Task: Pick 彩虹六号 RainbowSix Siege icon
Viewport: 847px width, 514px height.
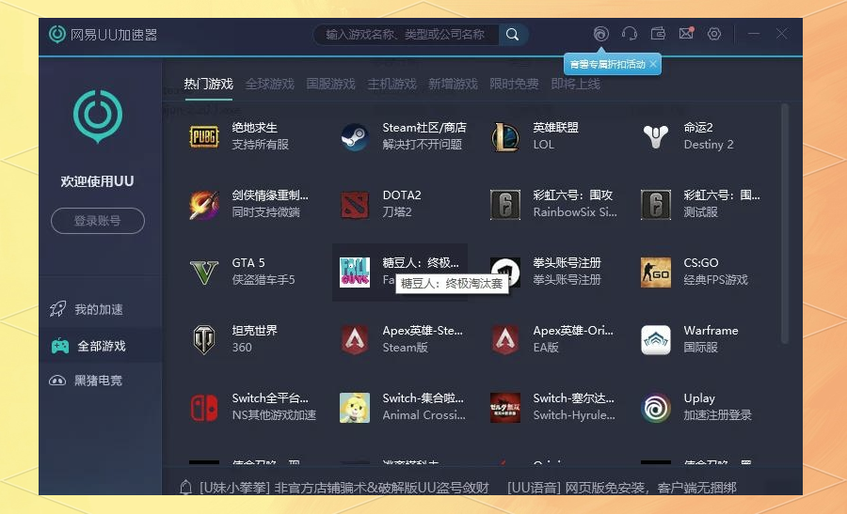Action: pos(505,205)
